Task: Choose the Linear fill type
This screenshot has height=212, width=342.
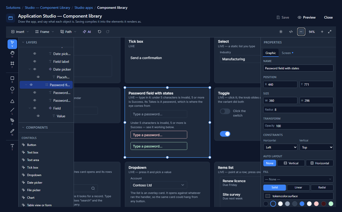Action: 298,188
